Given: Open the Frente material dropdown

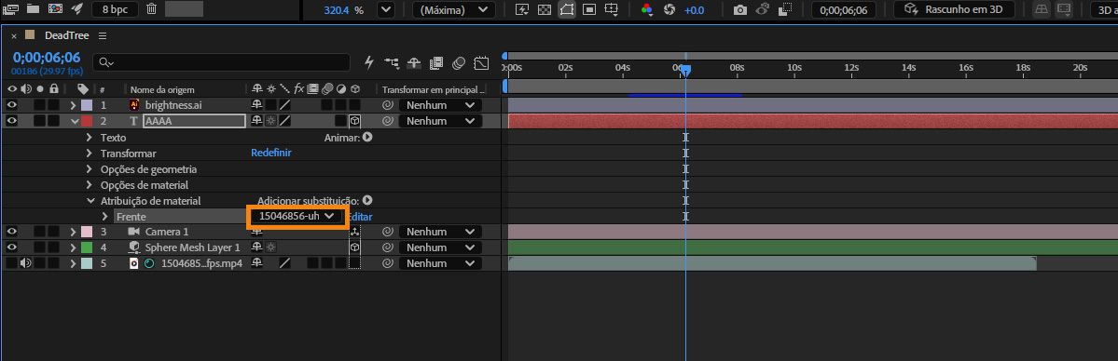Looking at the screenshot, I should tap(297, 216).
